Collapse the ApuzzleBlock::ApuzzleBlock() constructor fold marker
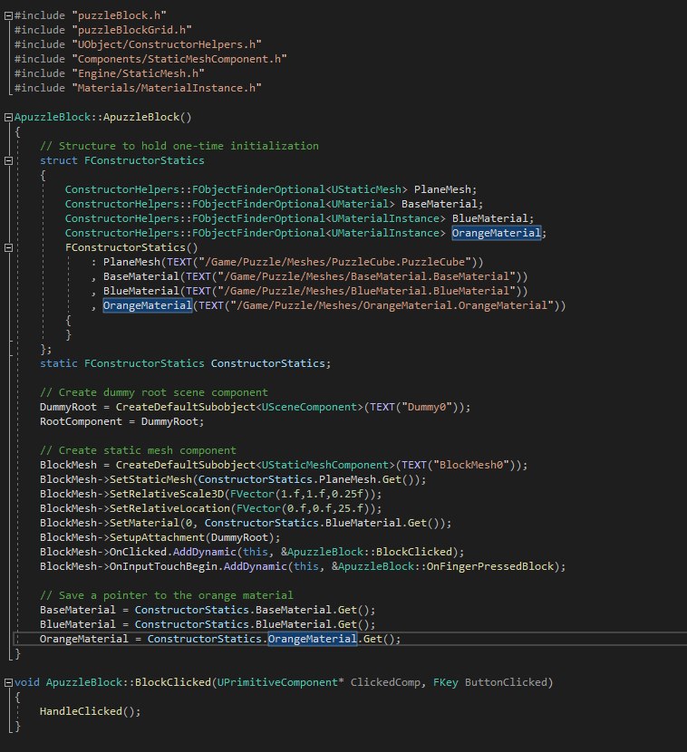 (8, 117)
